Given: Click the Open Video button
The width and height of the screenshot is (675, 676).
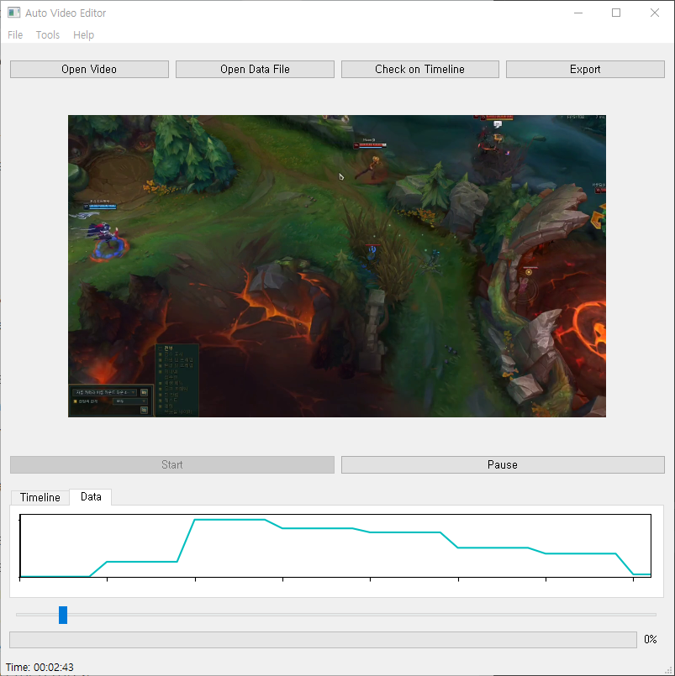Looking at the screenshot, I should pos(88,69).
